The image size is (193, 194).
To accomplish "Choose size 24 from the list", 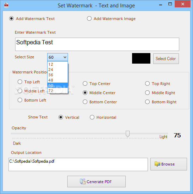I will (57, 70).
